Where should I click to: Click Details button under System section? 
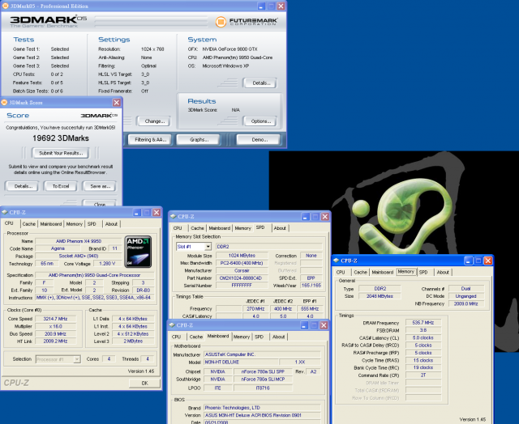click(x=259, y=83)
